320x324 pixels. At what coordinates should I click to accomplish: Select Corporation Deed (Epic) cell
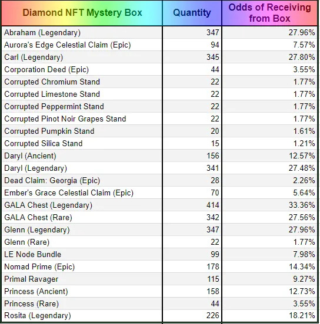(x=82, y=69)
